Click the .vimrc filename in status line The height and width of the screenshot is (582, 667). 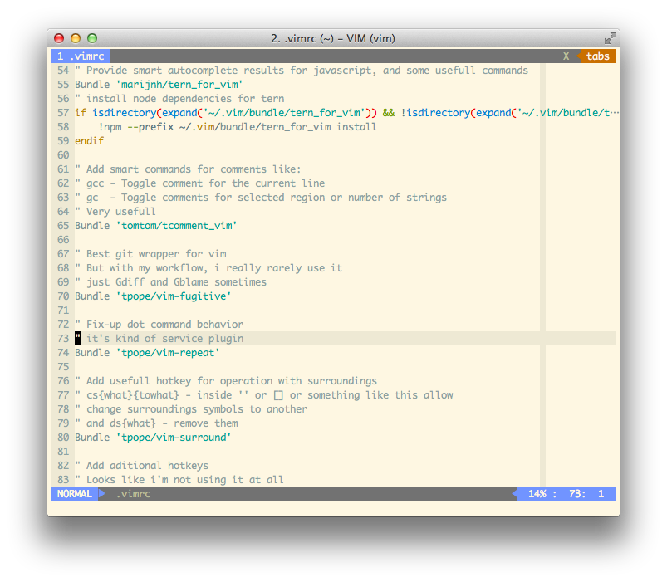point(133,493)
